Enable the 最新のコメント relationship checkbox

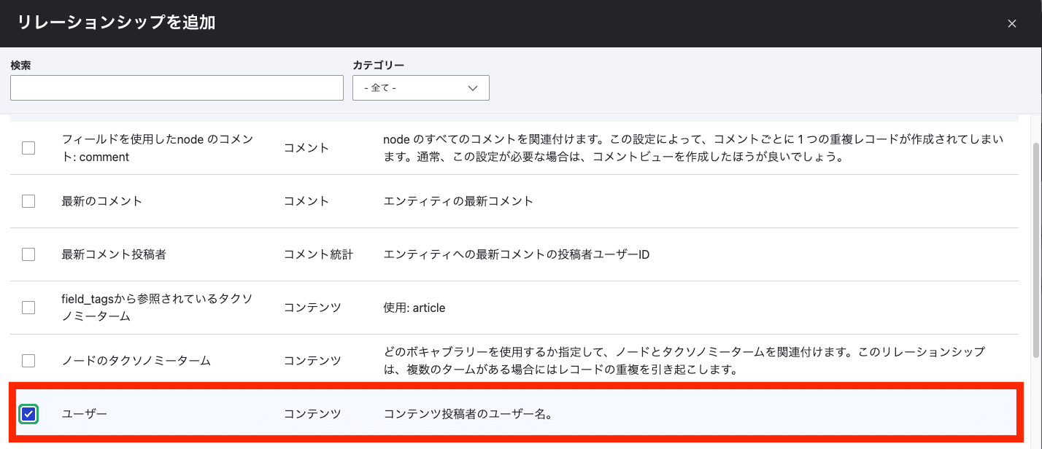coord(28,200)
